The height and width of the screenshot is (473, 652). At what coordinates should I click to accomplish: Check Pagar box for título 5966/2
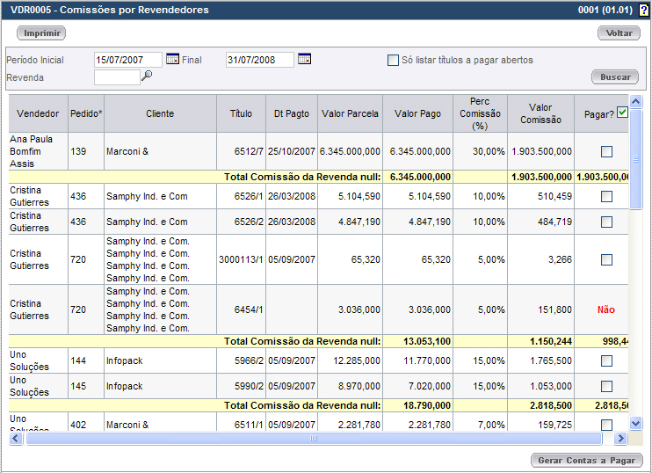[x=606, y=360]
